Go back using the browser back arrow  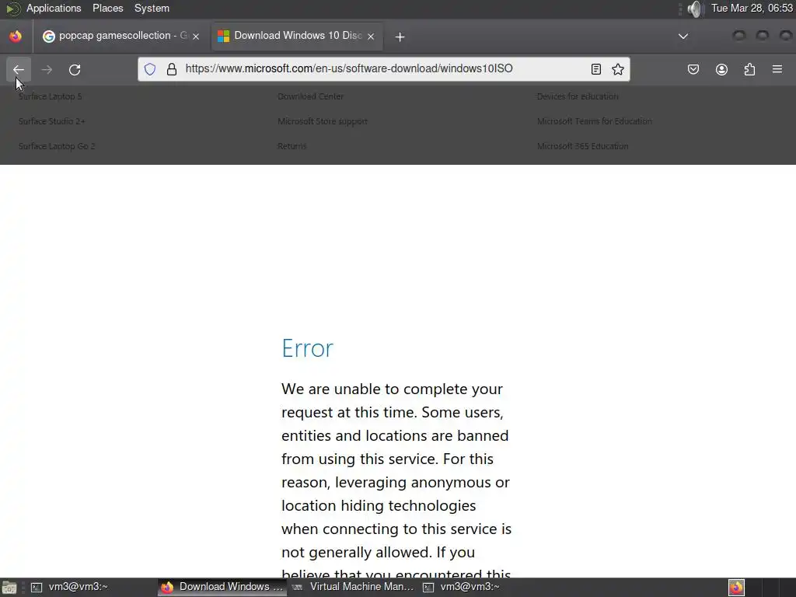pyautogui.click(x=19, y=69)
